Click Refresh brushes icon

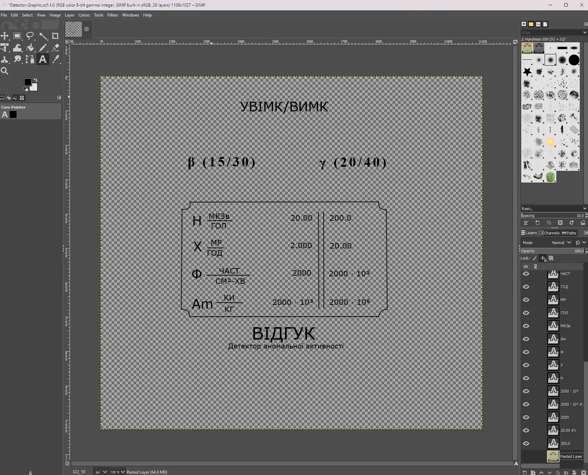tap(571, 223)
